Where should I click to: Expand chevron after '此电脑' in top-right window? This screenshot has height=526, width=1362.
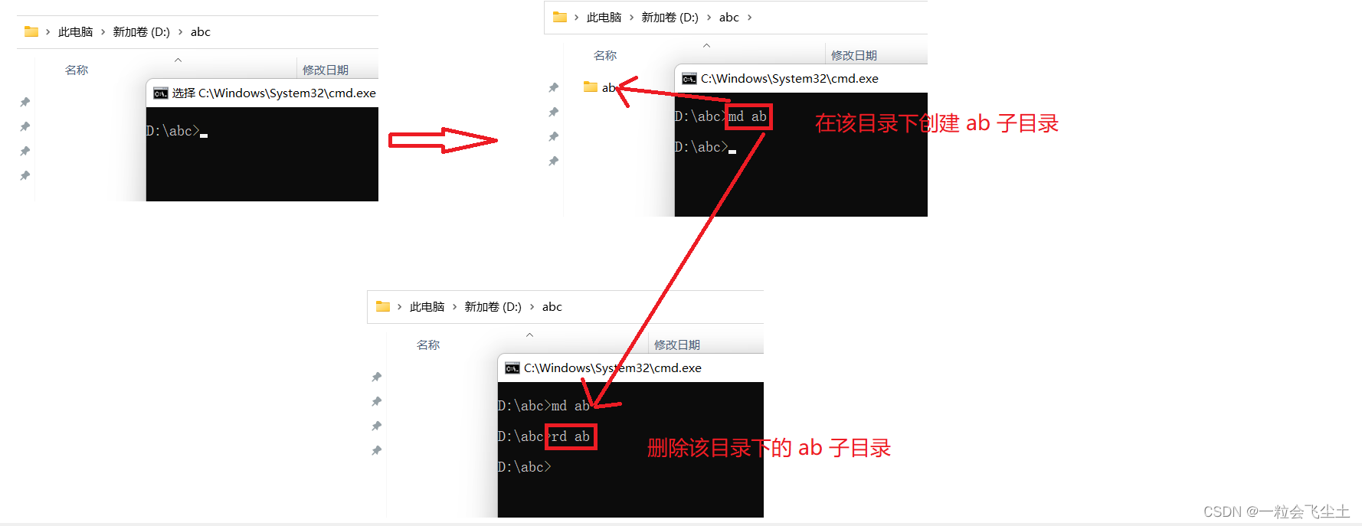(631, 18)
